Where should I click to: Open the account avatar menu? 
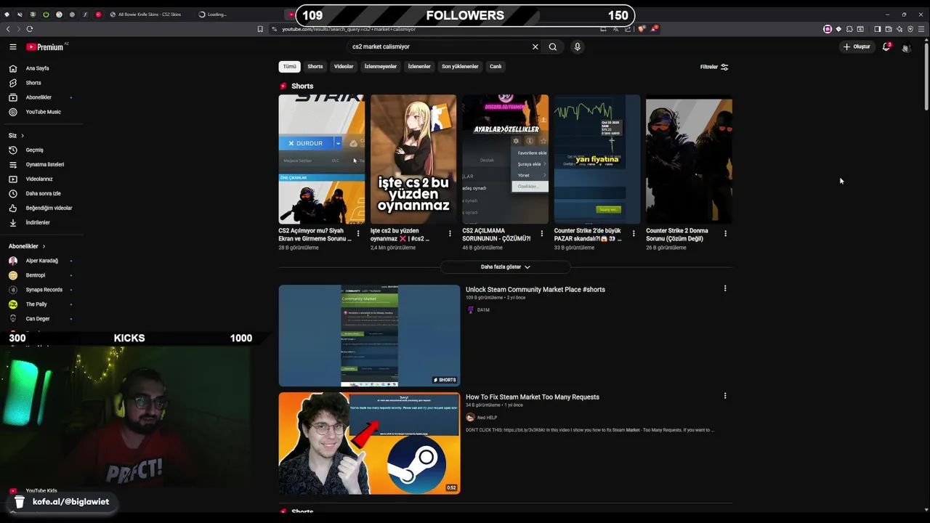tap(906, 47)
